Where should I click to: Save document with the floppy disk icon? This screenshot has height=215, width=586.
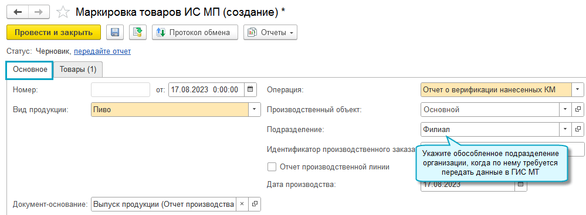pos(115,32)
